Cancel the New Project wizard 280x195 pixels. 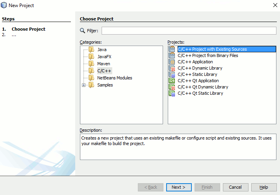pos(235,187)
